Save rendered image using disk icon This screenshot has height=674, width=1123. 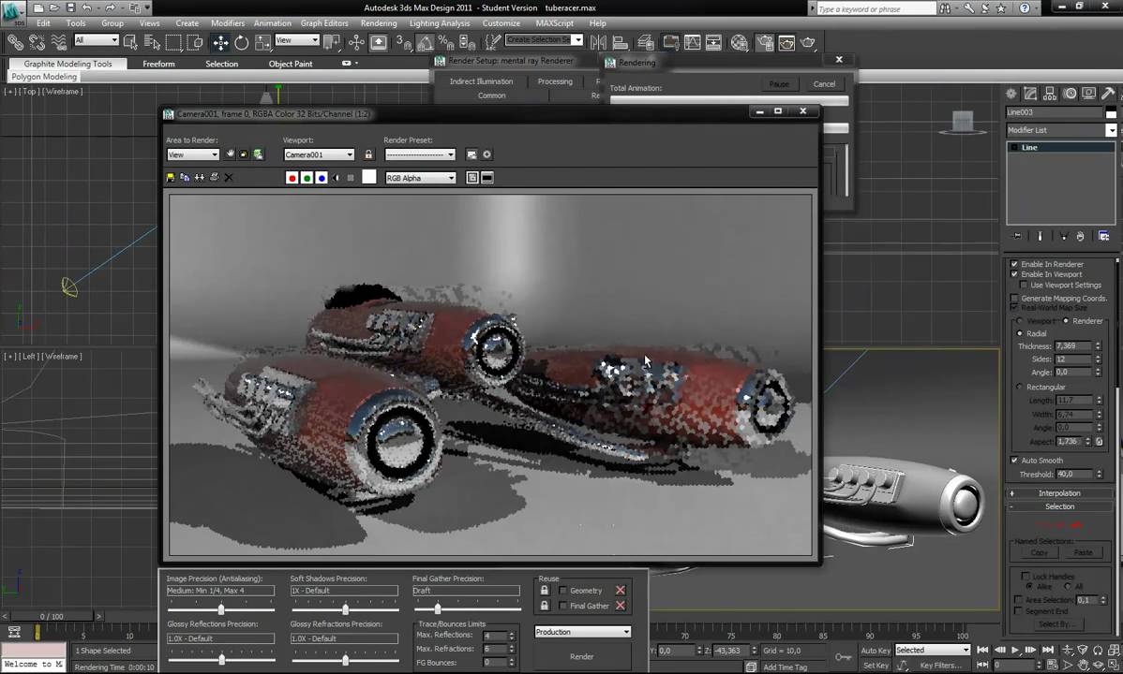click(171, 178)
